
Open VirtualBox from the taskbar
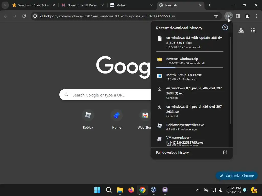coord(154,190)
